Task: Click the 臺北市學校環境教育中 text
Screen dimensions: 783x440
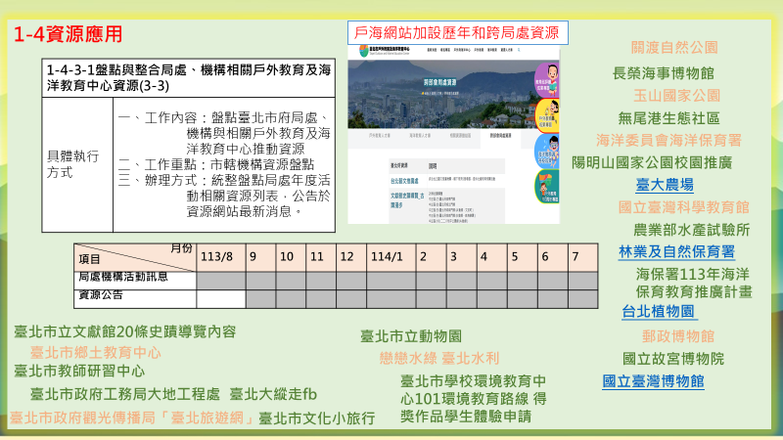Action: point(473,381)
